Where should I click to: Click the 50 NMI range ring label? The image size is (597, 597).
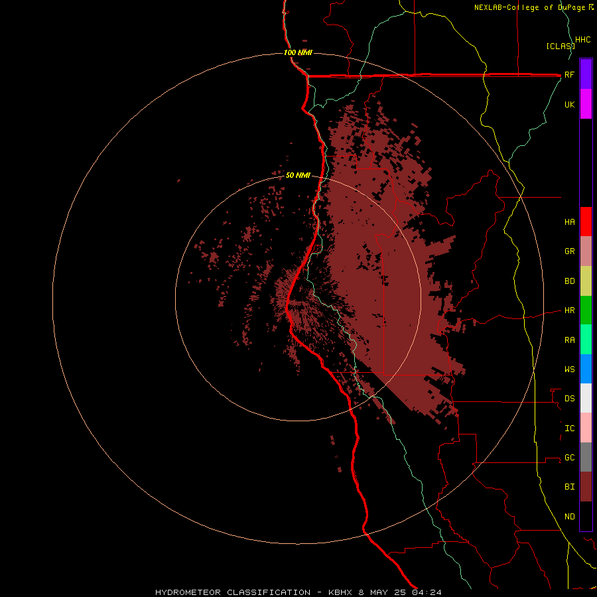(298, 176)
